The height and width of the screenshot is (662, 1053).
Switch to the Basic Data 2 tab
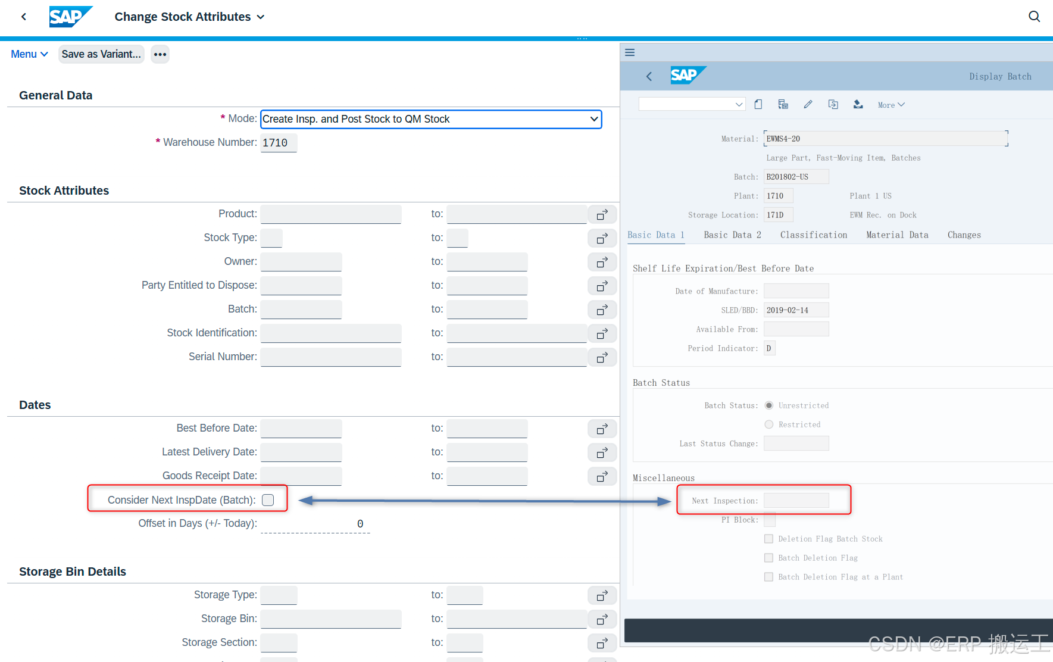(x=732, y=235)
